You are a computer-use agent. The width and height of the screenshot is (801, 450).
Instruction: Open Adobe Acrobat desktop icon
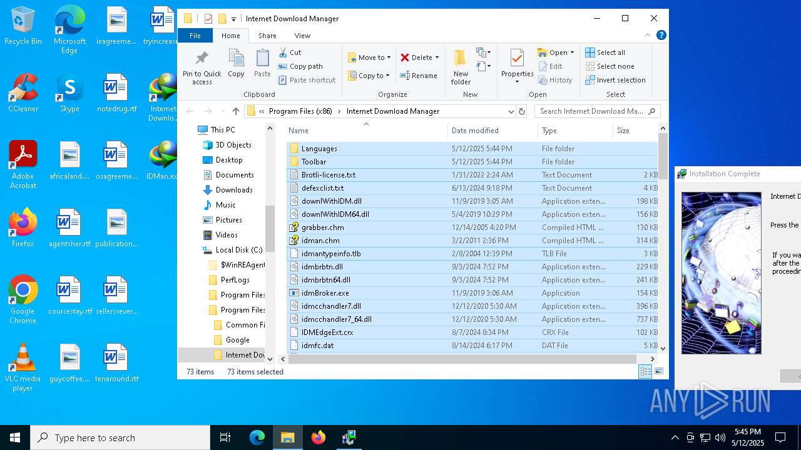23,165
